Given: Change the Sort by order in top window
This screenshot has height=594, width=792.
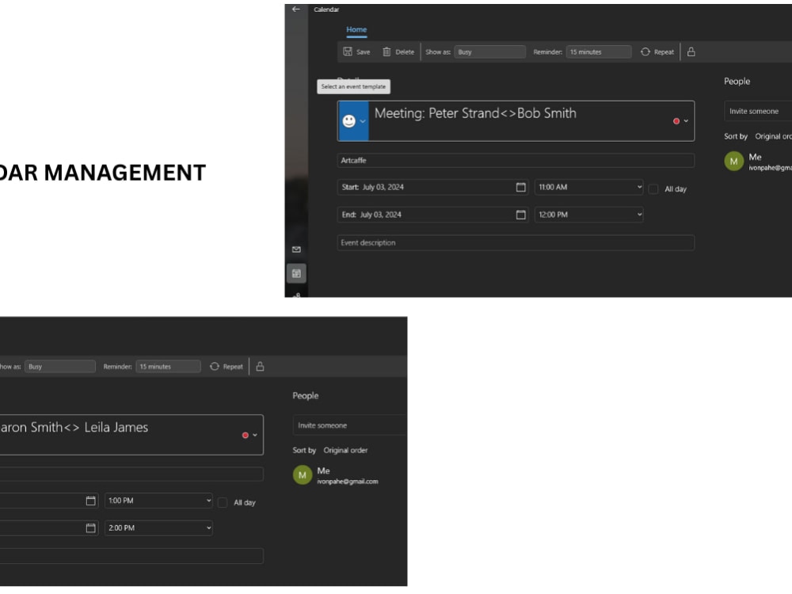Looking at the screenshot, I should [773, 136].
